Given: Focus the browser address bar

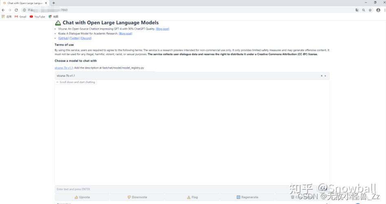Looking at the screenshot, I should coord(187,10).
